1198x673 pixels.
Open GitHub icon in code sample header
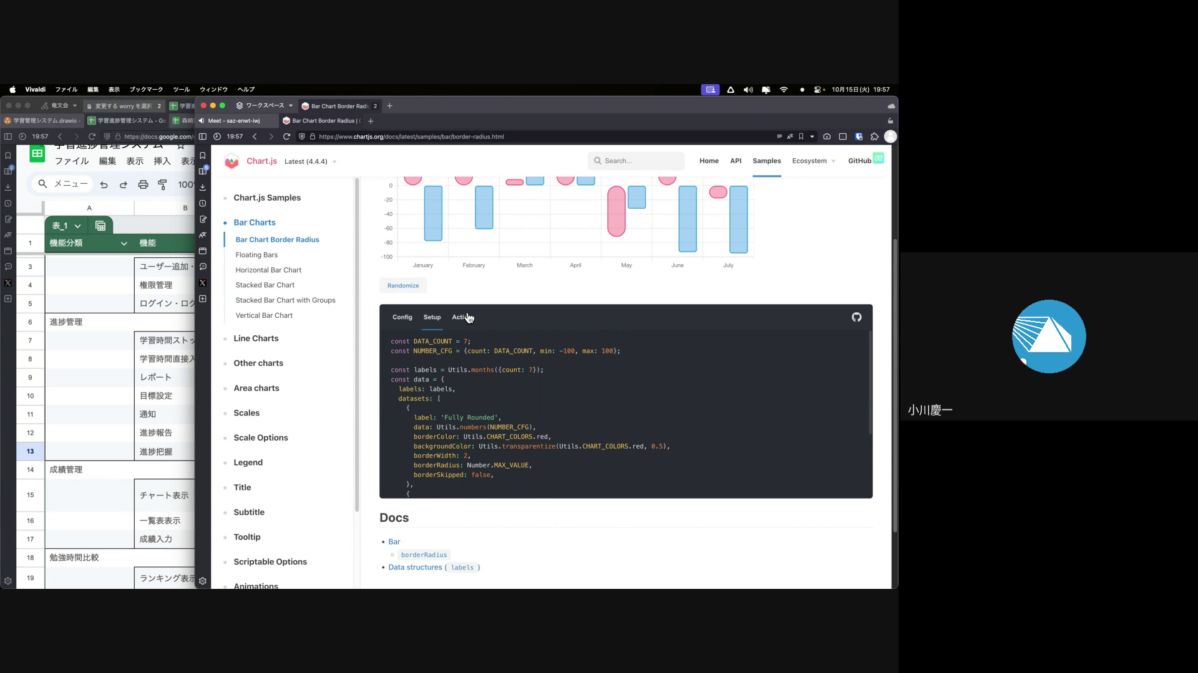coord(856,317)
